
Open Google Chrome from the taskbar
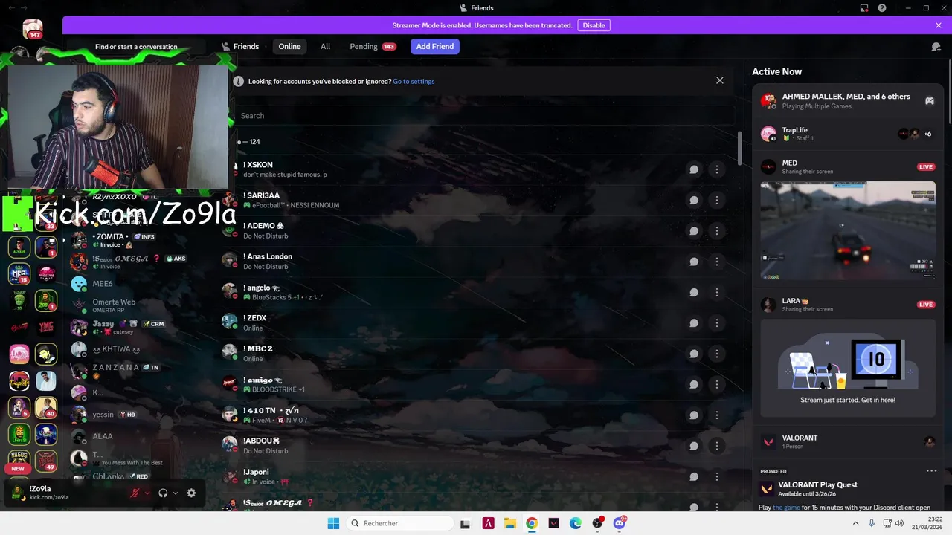tap(532, 523)
